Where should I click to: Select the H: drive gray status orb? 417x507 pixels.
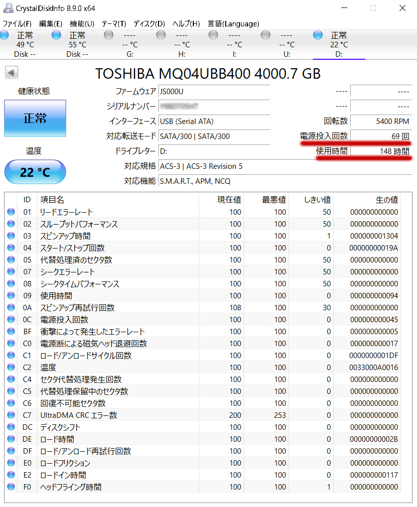161,34
